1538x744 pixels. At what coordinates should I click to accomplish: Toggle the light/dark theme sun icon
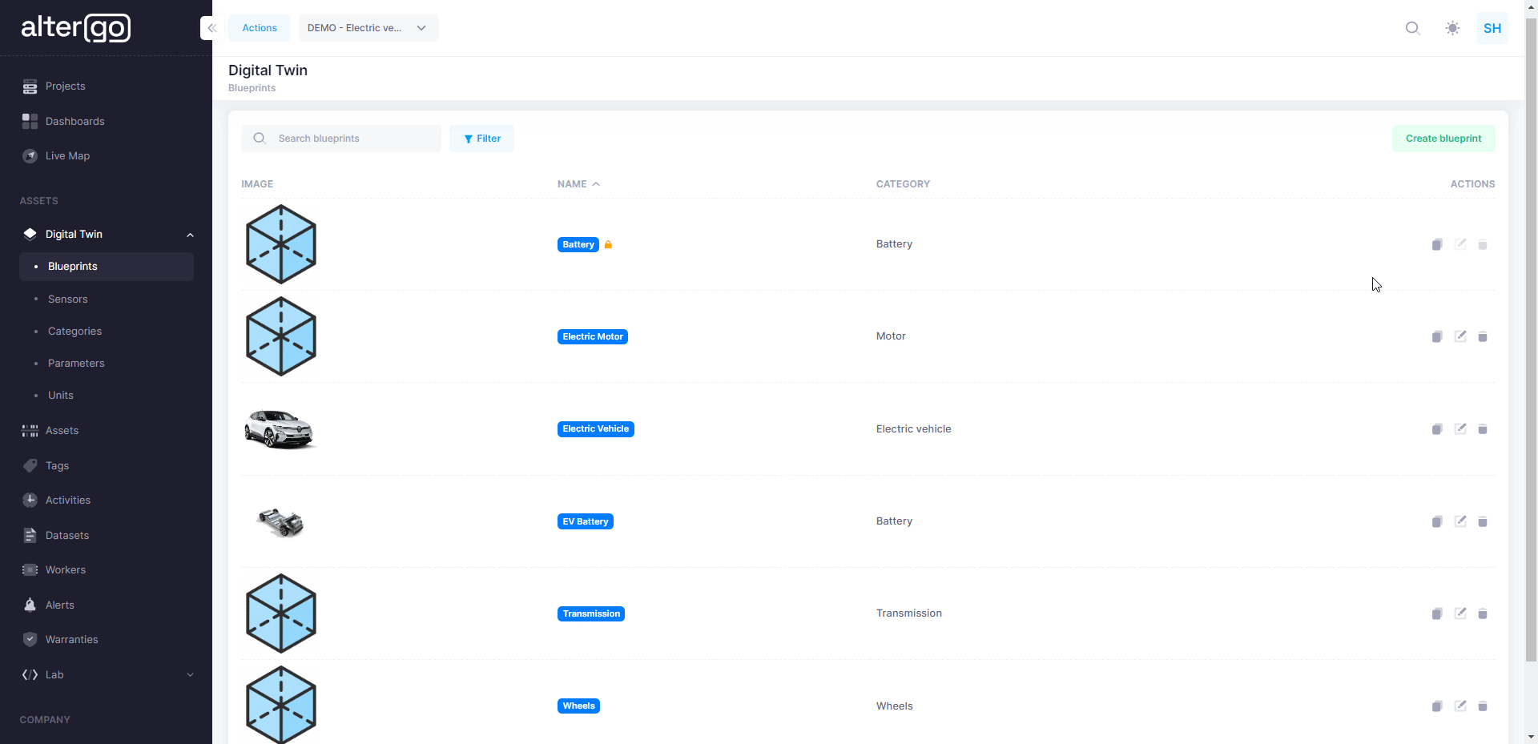tap(1452, 28)
